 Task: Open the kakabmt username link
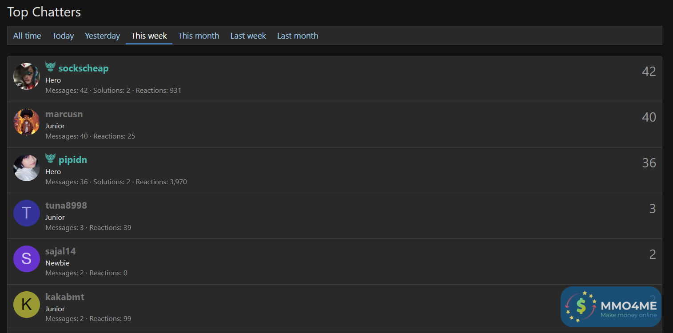point(65,297)
